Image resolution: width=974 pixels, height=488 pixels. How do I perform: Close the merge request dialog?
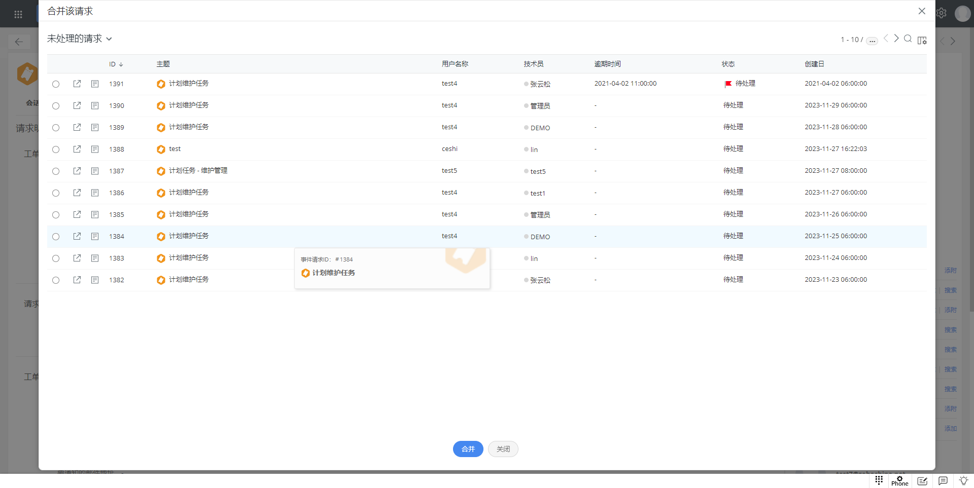[x=922, y=11]
